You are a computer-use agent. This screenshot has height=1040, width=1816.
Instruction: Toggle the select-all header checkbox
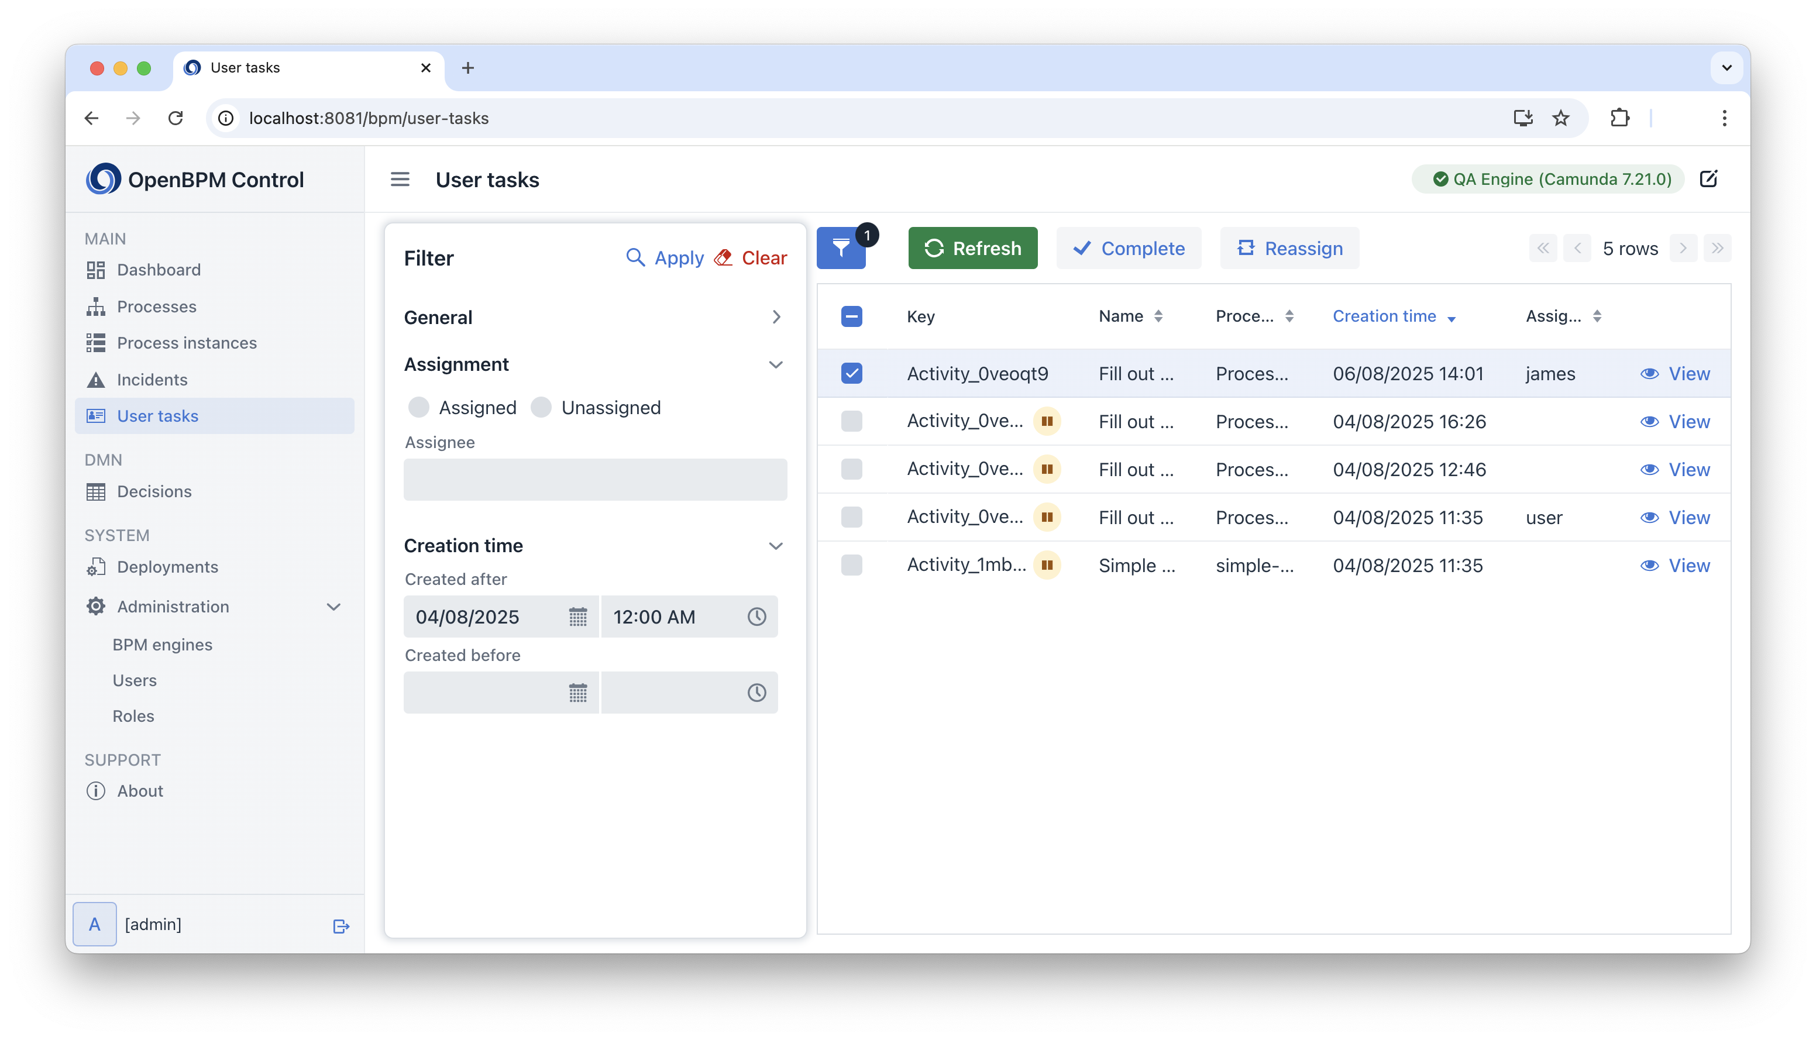coord(852,316)
